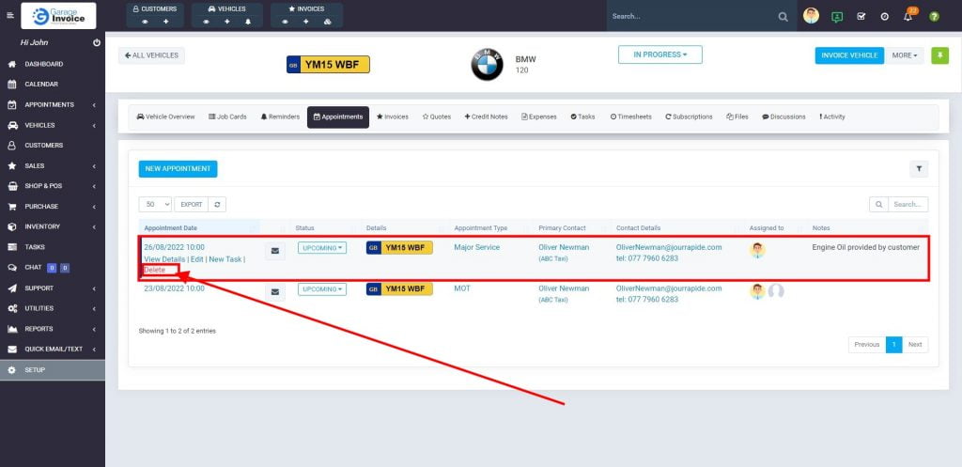Click the table refresh icon
Viewport: 962px width, 467px height.
(x=218, y=204)
